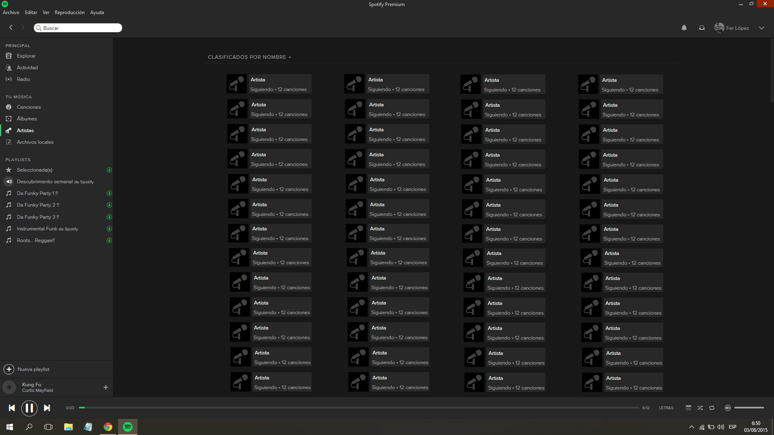The height and width of the screenshot is (435, 774).
Task: Adjust the volume slider
Action: coord(749,408)
